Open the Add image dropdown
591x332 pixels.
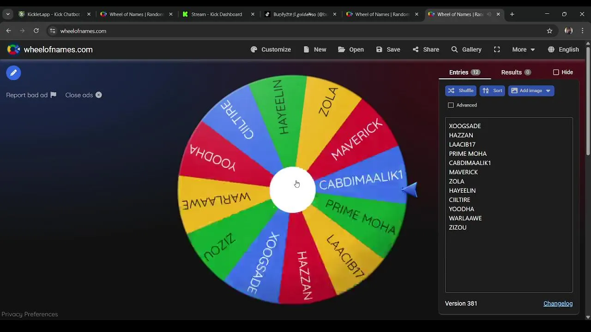[531, 91]
